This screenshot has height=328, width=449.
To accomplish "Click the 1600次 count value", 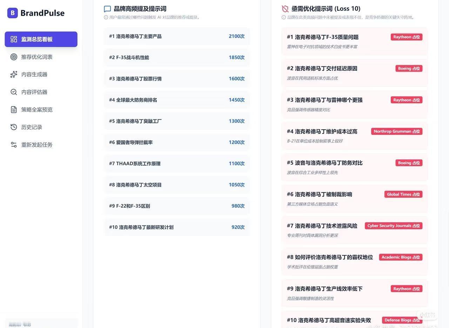I will coord(236,79).
